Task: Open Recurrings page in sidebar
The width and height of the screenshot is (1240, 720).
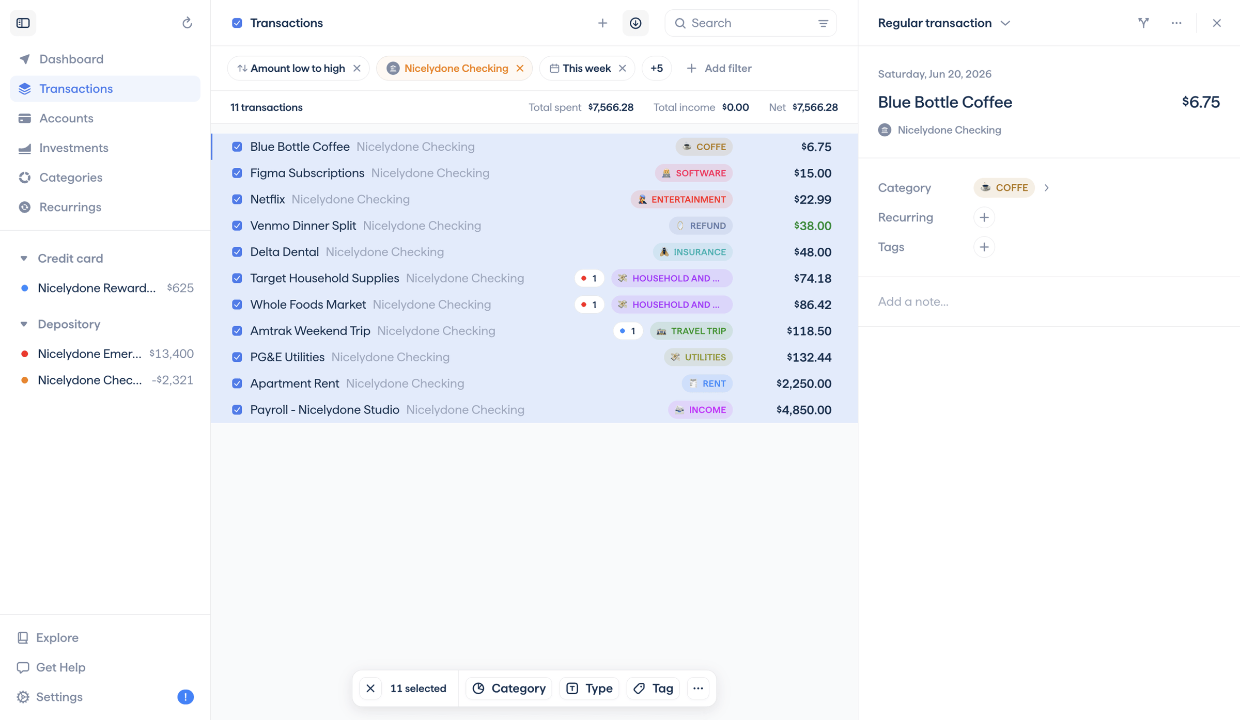Action: 105,207
